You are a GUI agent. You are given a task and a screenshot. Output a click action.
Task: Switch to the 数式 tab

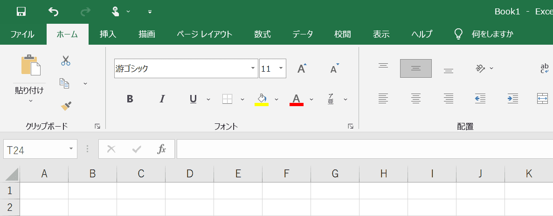coord(263,34)
